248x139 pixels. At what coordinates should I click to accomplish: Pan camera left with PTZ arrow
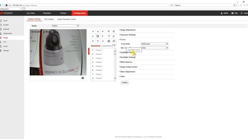(x=93, y=36)
